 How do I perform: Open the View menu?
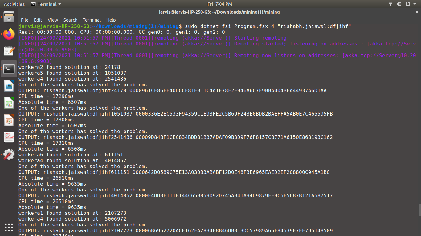53,20
